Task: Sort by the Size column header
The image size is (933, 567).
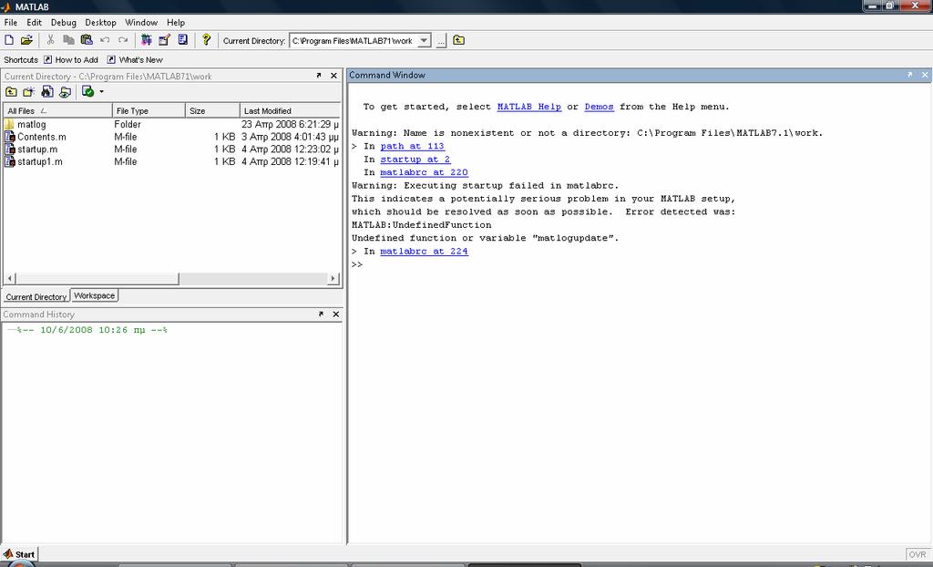Action: [212, 111]
